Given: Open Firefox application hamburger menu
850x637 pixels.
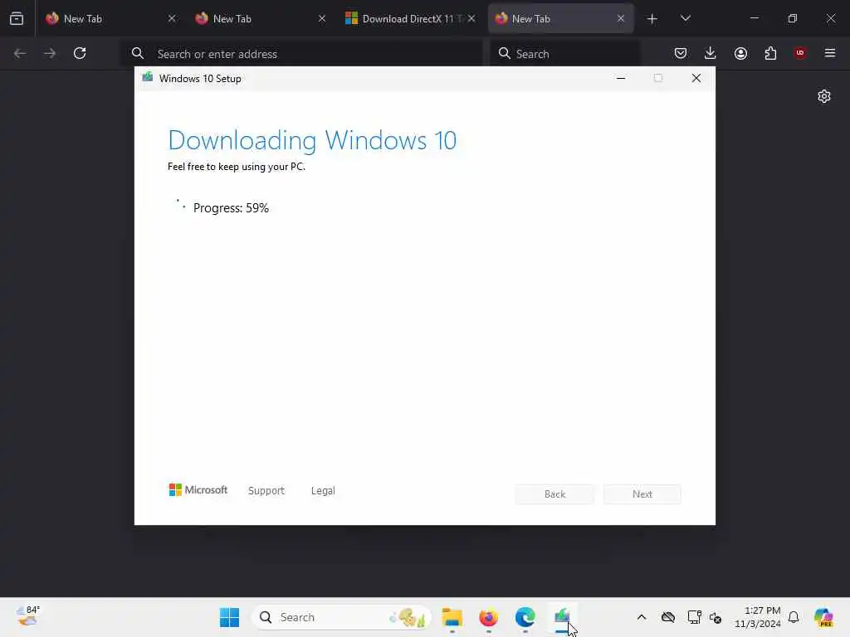Looking at the screenshot, I should tap(830, 53).
